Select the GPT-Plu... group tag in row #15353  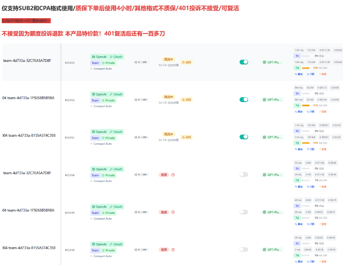(272, 62)
